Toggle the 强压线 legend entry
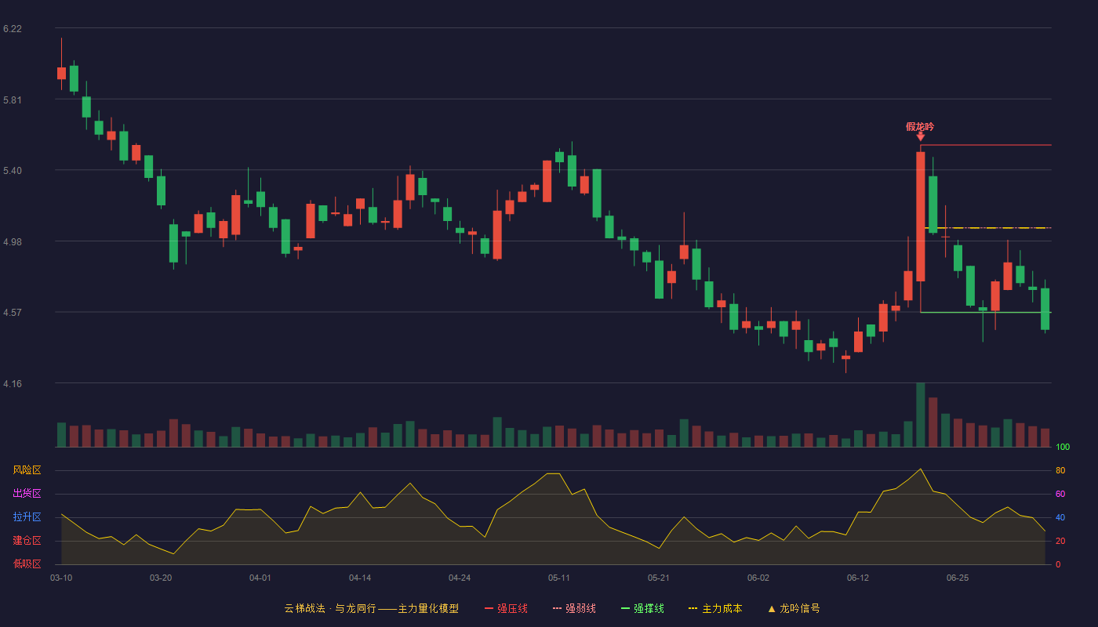The width and height of the screenshot is (1098, 627). click(506, 608)
